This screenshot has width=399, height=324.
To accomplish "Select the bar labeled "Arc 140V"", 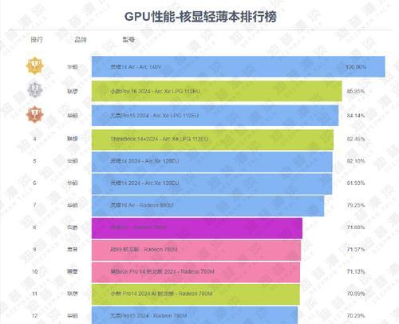I will [x=239, y=67].
